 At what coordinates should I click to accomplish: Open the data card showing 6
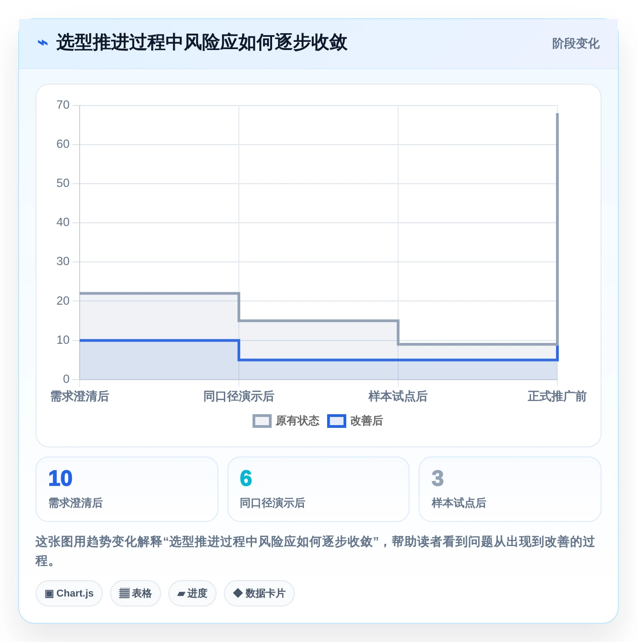[x=318, y=489]
